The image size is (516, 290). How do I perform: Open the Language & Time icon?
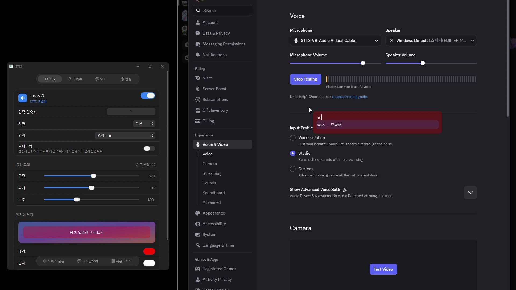(198, 245)
